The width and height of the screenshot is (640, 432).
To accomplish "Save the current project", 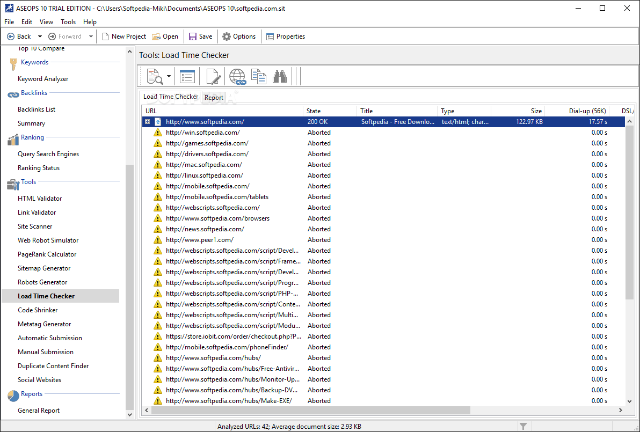I will (200, 36).
